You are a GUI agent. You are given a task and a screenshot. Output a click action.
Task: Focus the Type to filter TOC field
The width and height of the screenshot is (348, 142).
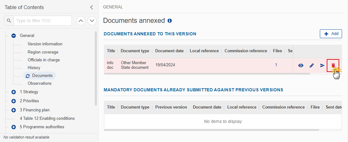tap(43, 21)
